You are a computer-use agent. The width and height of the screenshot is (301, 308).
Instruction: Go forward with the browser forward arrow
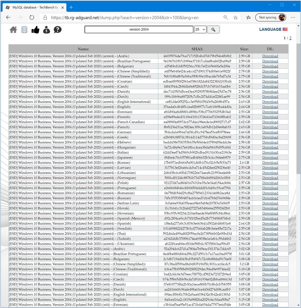pyautogui.click(x=20, y=17)
